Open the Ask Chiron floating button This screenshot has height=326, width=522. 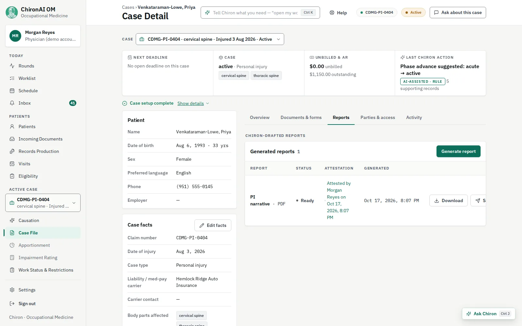tap(489, 314)
